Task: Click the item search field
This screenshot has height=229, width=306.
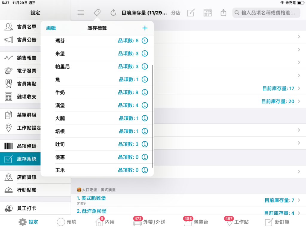Action: tap(266, 13)
